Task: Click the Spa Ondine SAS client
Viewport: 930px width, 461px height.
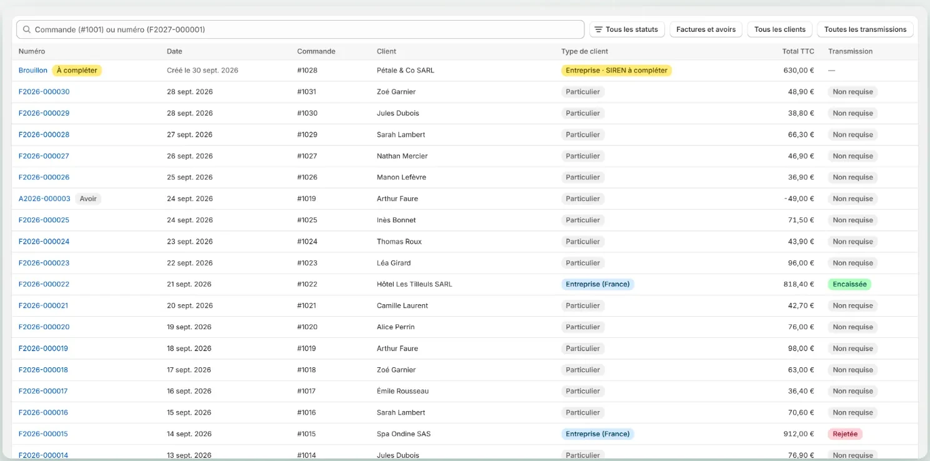Action: click(x=404, y=434)
